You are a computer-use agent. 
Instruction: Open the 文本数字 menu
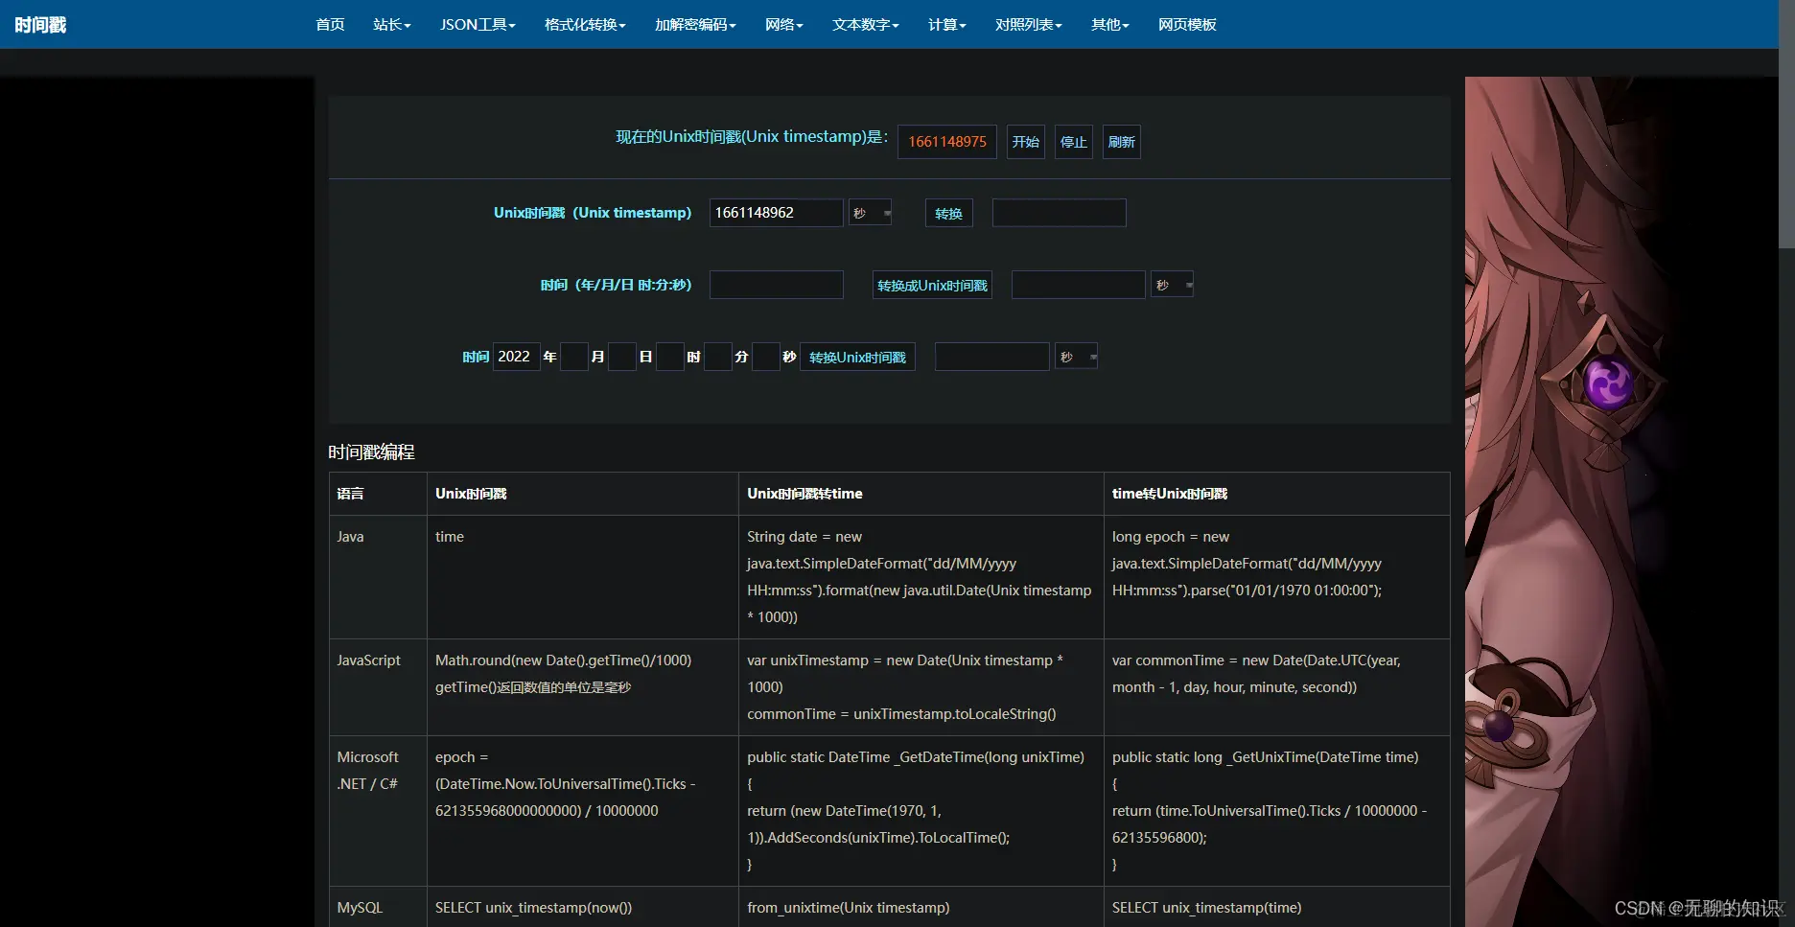[x=866, y=25]
